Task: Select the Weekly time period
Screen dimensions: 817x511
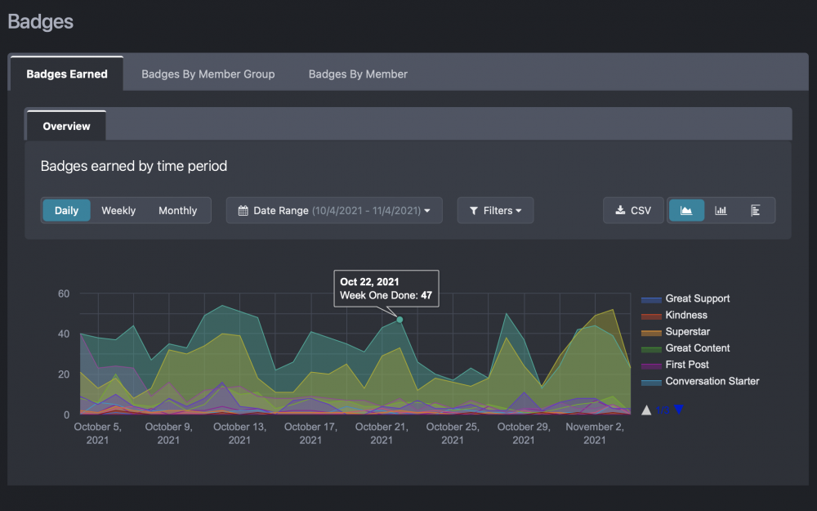Action: pos(118,210)
